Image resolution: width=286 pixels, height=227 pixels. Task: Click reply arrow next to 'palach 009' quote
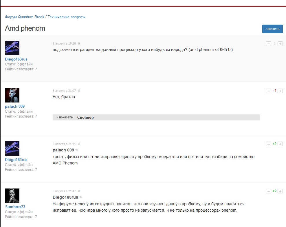click(x=77, y=150)
